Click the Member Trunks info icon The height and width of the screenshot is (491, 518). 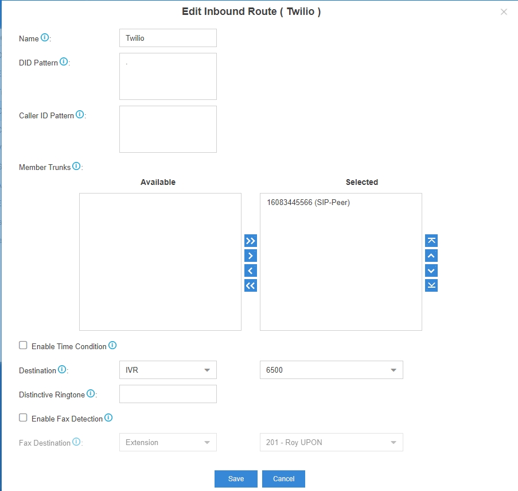click(76, 166)
